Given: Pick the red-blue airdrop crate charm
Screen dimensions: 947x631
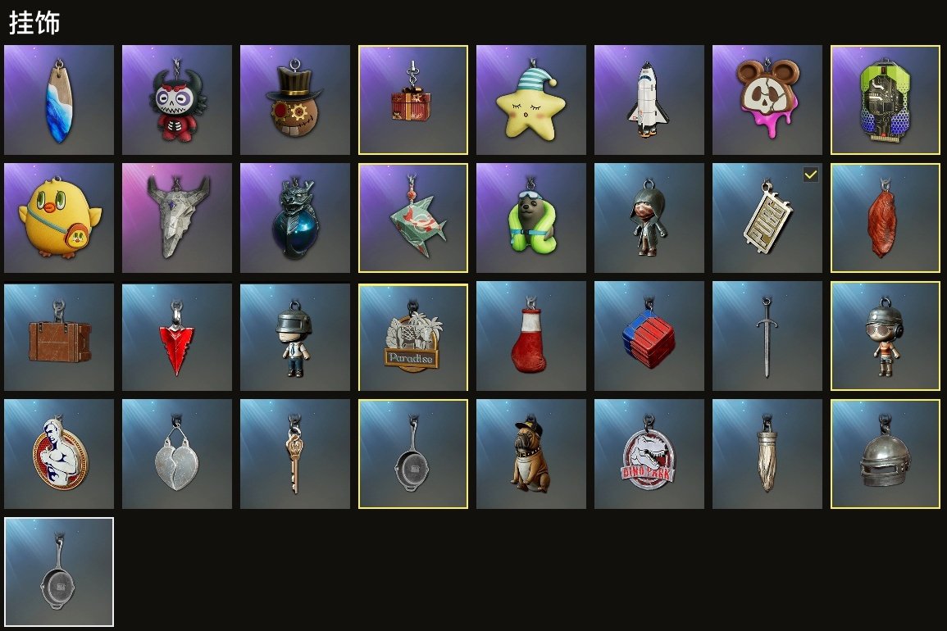Looking at the screenshot, I should pyautogui.click(x=649, y=336).
